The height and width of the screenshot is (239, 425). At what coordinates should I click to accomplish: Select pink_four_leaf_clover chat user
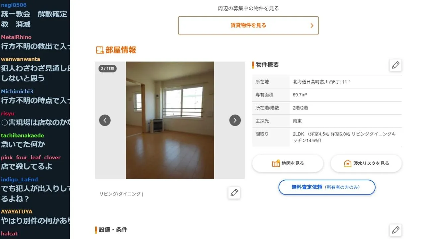pyautogui.click(x=31, y=158)
